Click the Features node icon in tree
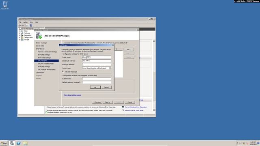Viewport: 260px width, 146px height. [x=22, y=33]
